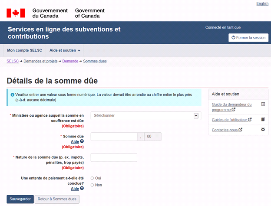Screen dimensions: 271x206
Task: Click the book icon next to Guides de l'utilisateur
Action: 263,119
